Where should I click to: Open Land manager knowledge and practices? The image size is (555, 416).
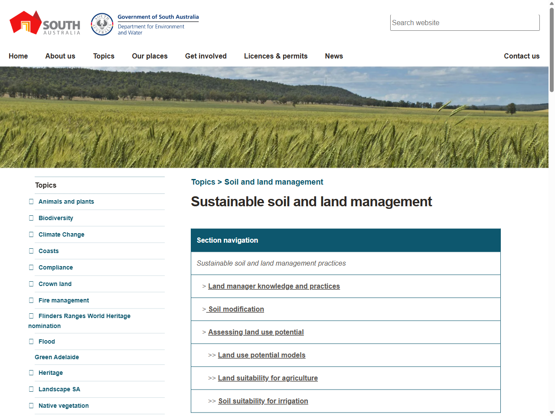click(274, 286)
